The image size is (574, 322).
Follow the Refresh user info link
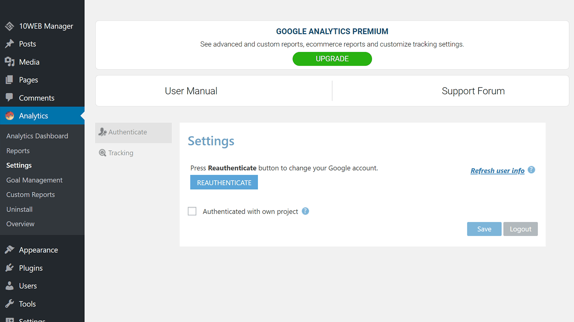(x=497, y=171)
